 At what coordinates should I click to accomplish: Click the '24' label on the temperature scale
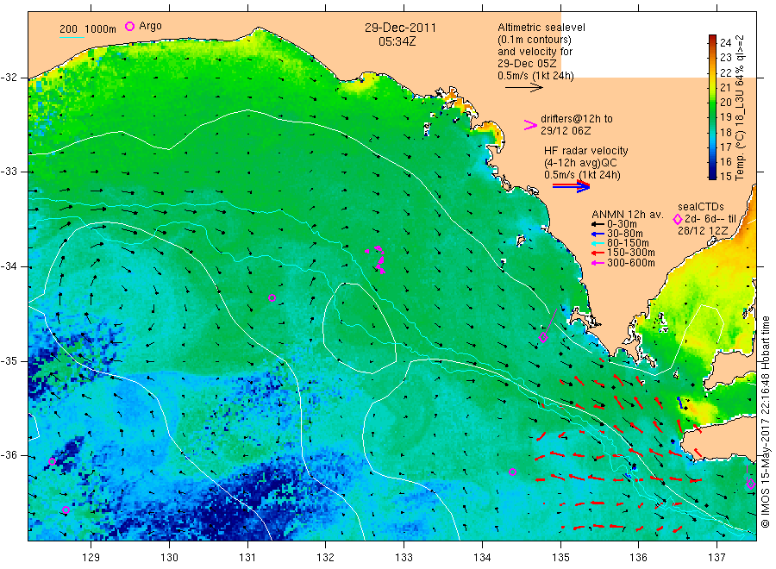click(x=725, y=42)
